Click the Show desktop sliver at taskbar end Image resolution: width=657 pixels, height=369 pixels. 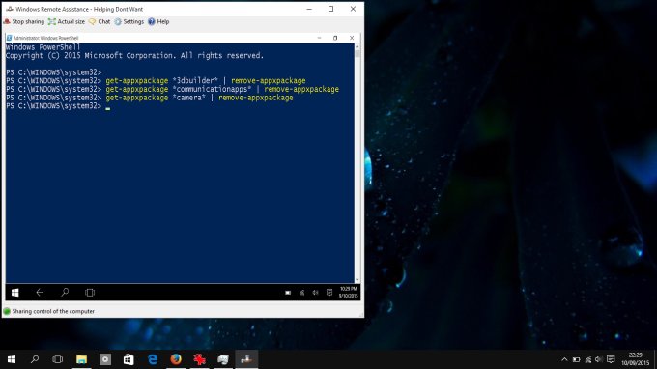click(655, 359)
